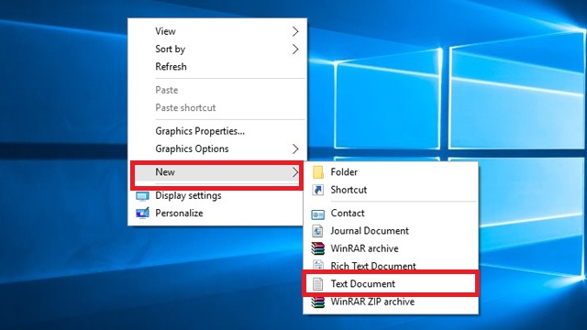Open Graphics Properties...
This screenshot has width=587, height=330.
217,131
